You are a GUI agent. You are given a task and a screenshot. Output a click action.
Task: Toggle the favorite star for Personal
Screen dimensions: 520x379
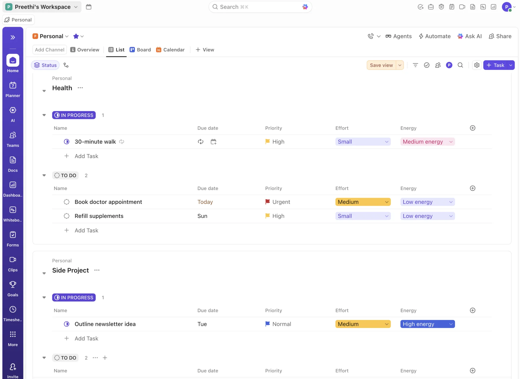(x=76, y=36)
